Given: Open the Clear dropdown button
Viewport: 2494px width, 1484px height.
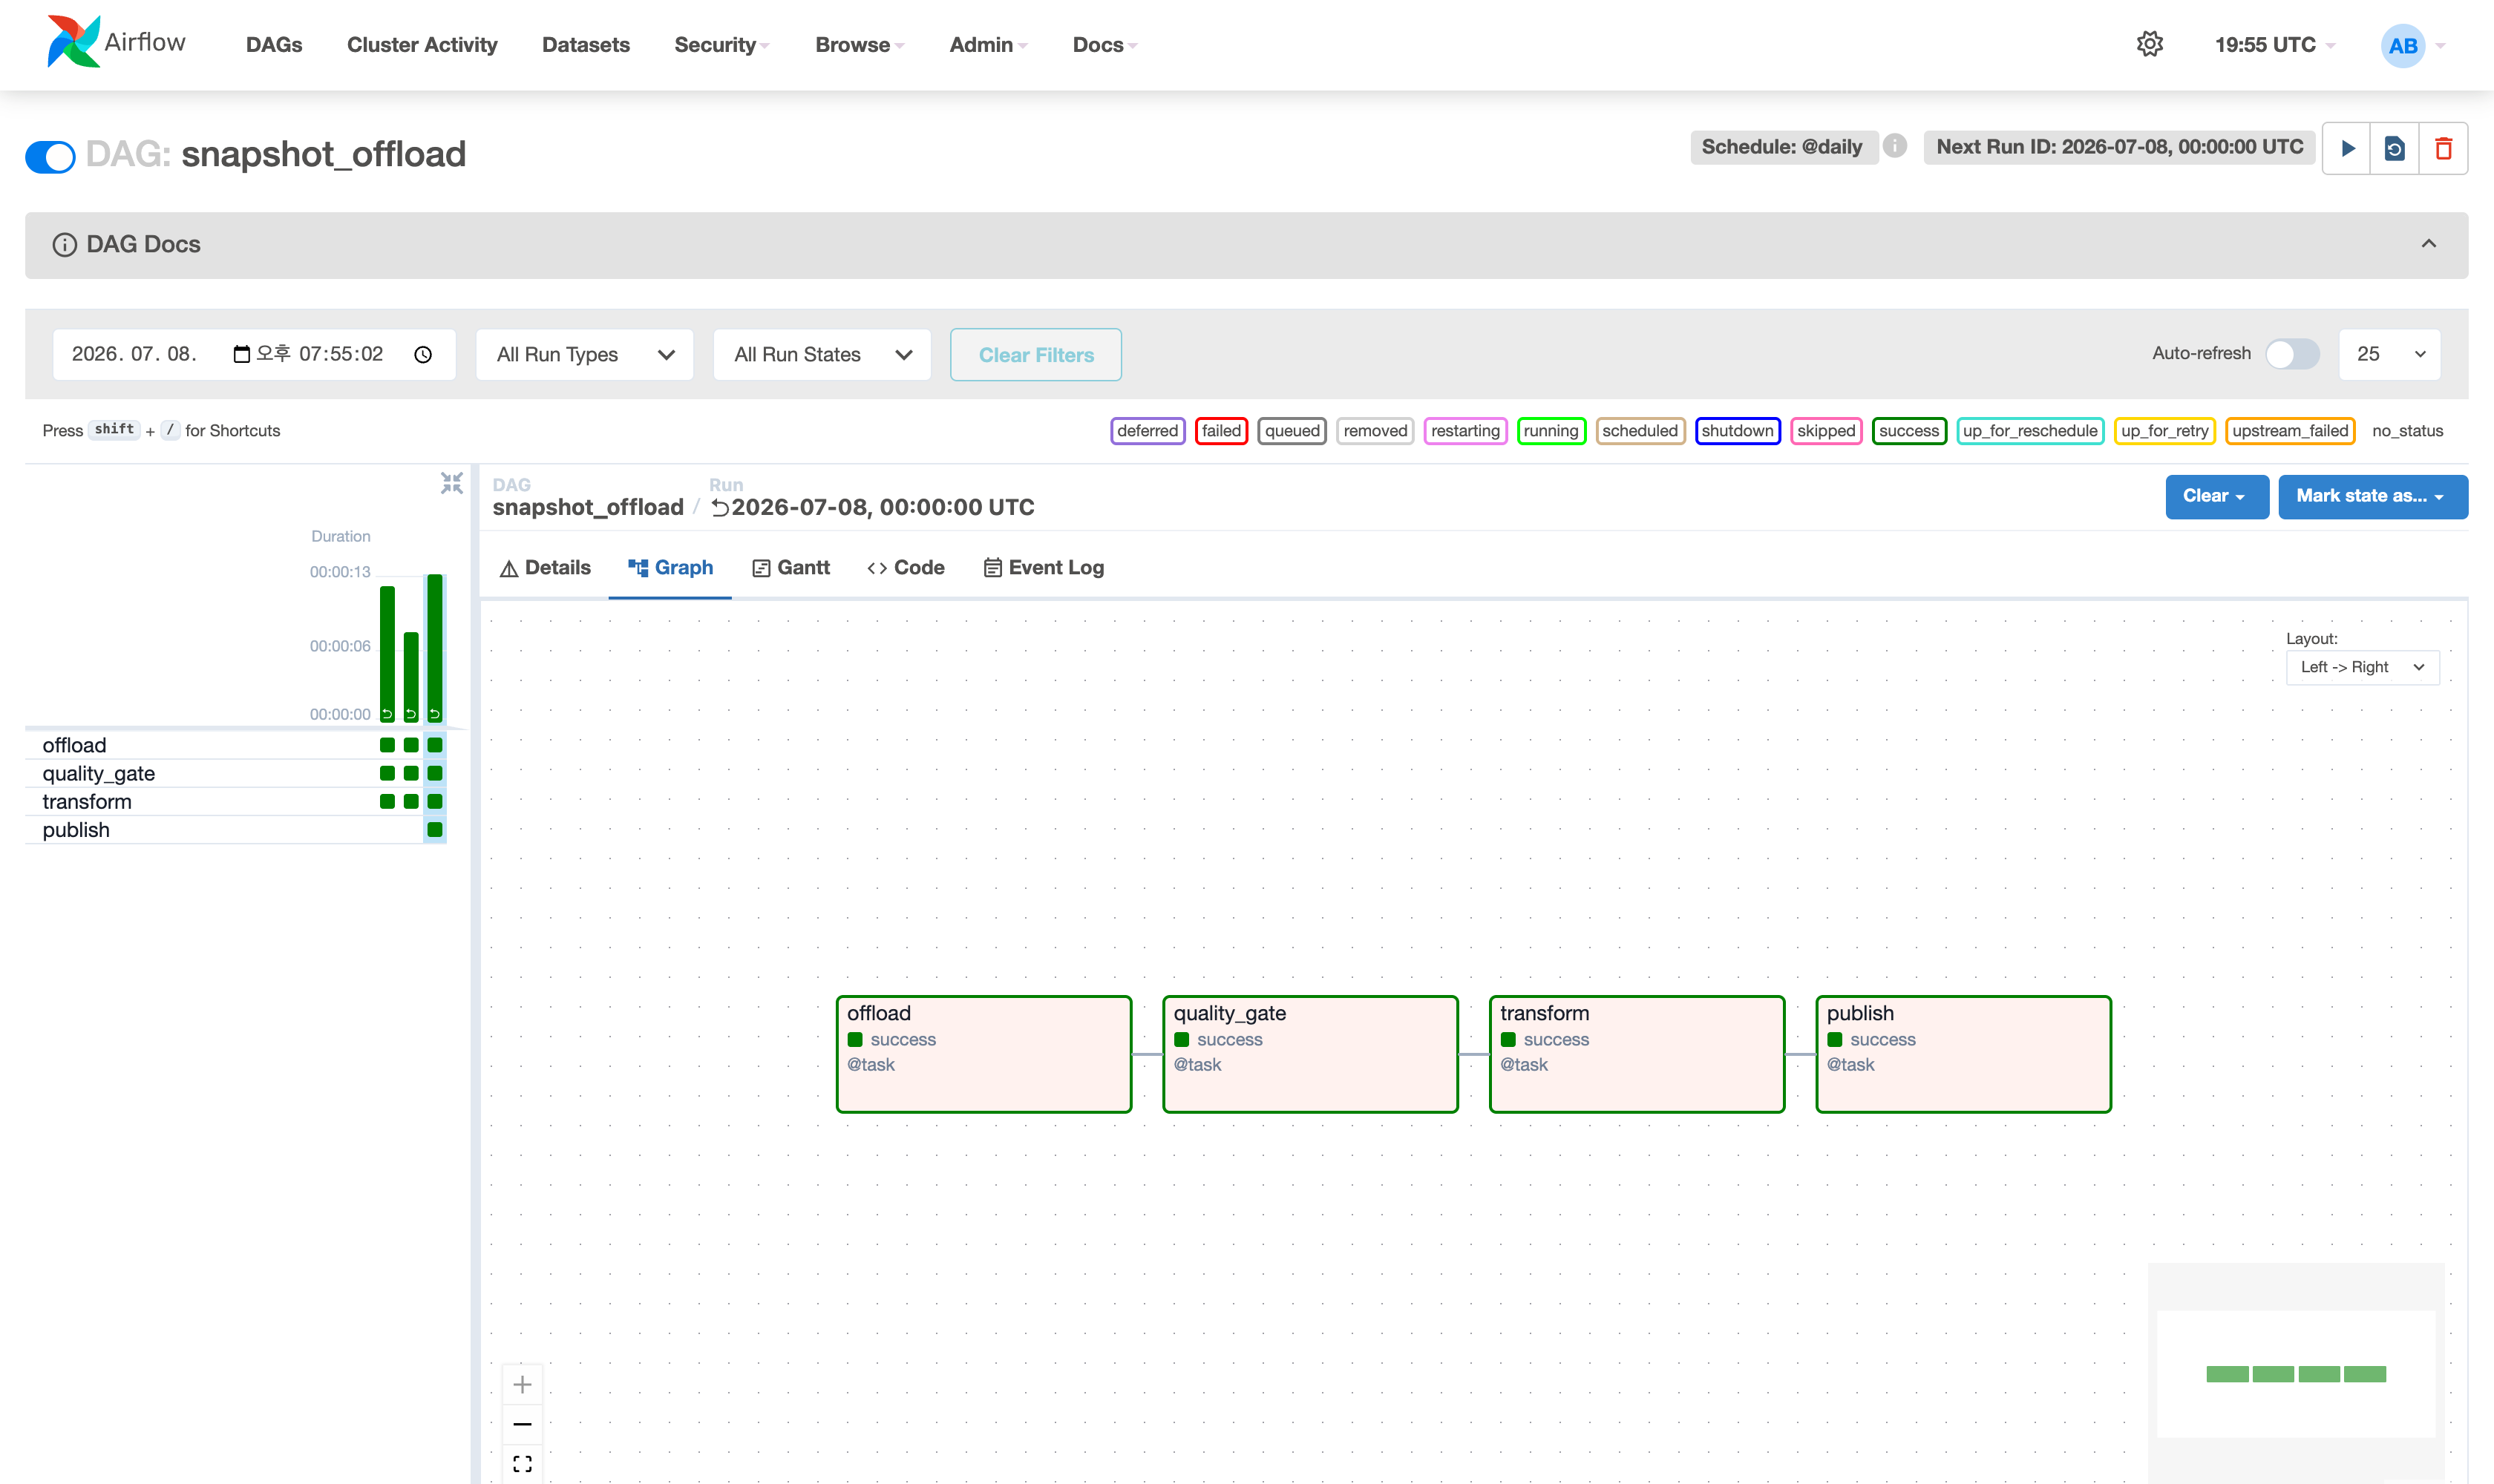Looking at the screenshot, I should point(2217,496).
